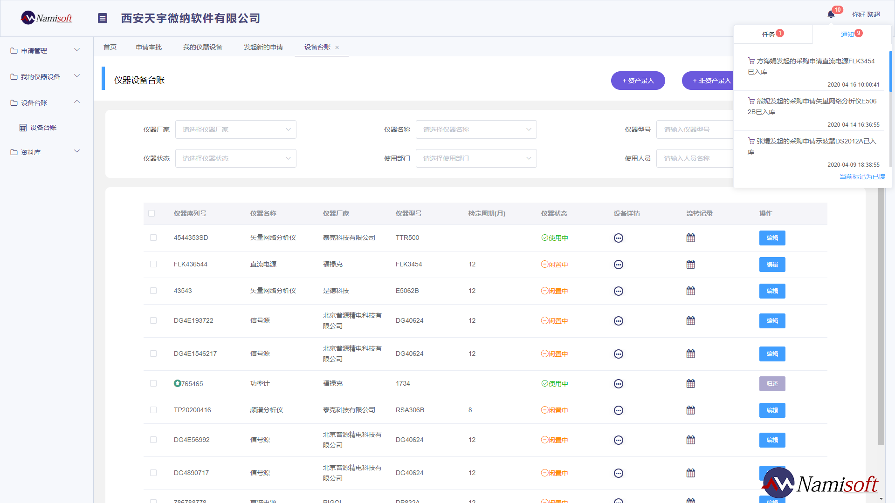The image size is (895, 503).
Task: Close the 设备台账 tab with its x
Action: point(337,48)
